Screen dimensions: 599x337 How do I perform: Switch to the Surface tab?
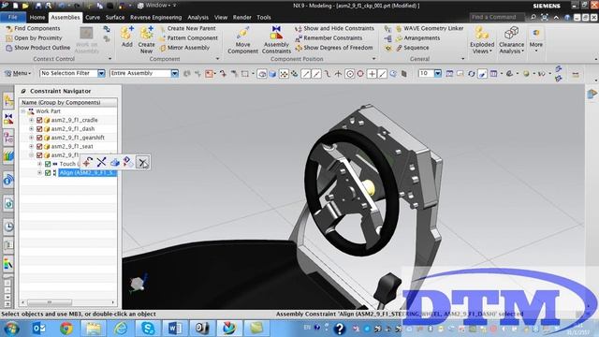pos(115,18)
